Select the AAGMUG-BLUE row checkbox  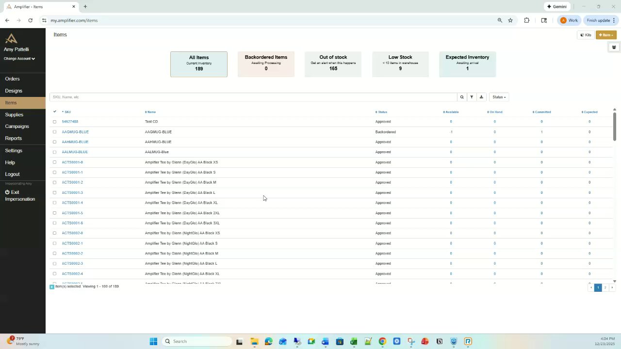pyautogui.click(x=54, y=132)
